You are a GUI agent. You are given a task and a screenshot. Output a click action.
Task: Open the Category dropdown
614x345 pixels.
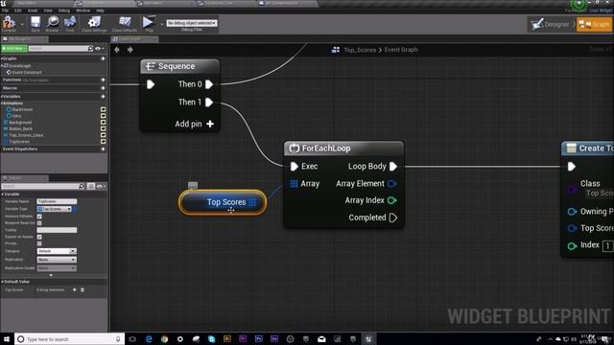[57, 251]
